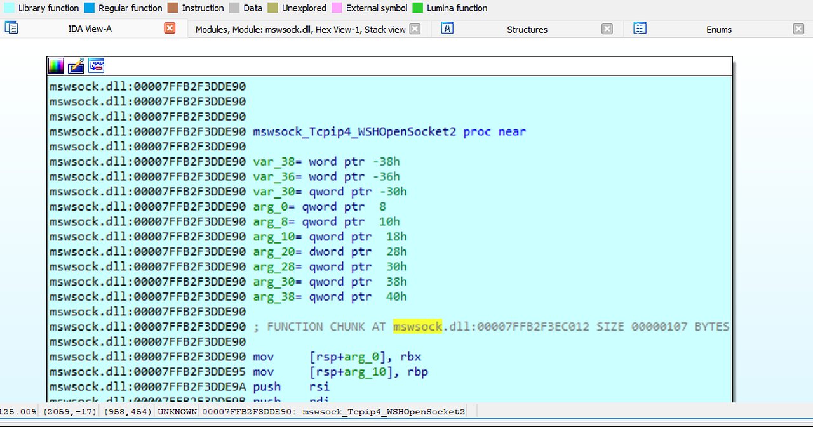Click the 'mov [rsp+arg_10], rbp' instruction

(340, 372)
